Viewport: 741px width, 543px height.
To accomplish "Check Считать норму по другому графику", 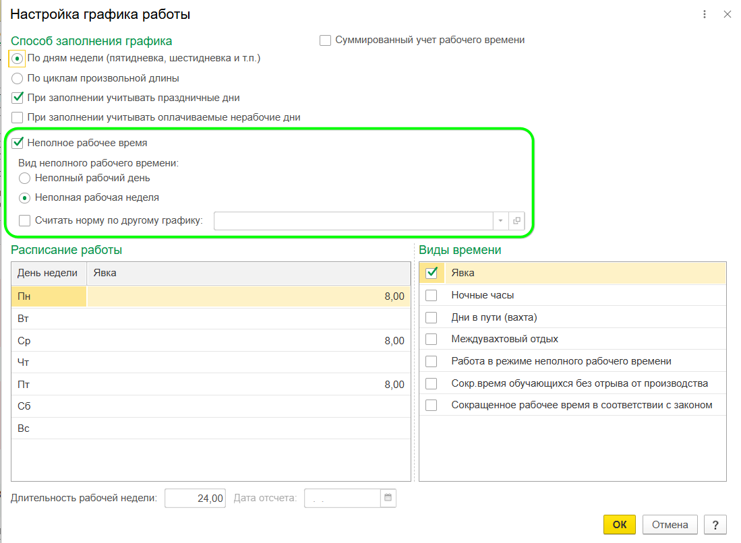I will (25, 220).
